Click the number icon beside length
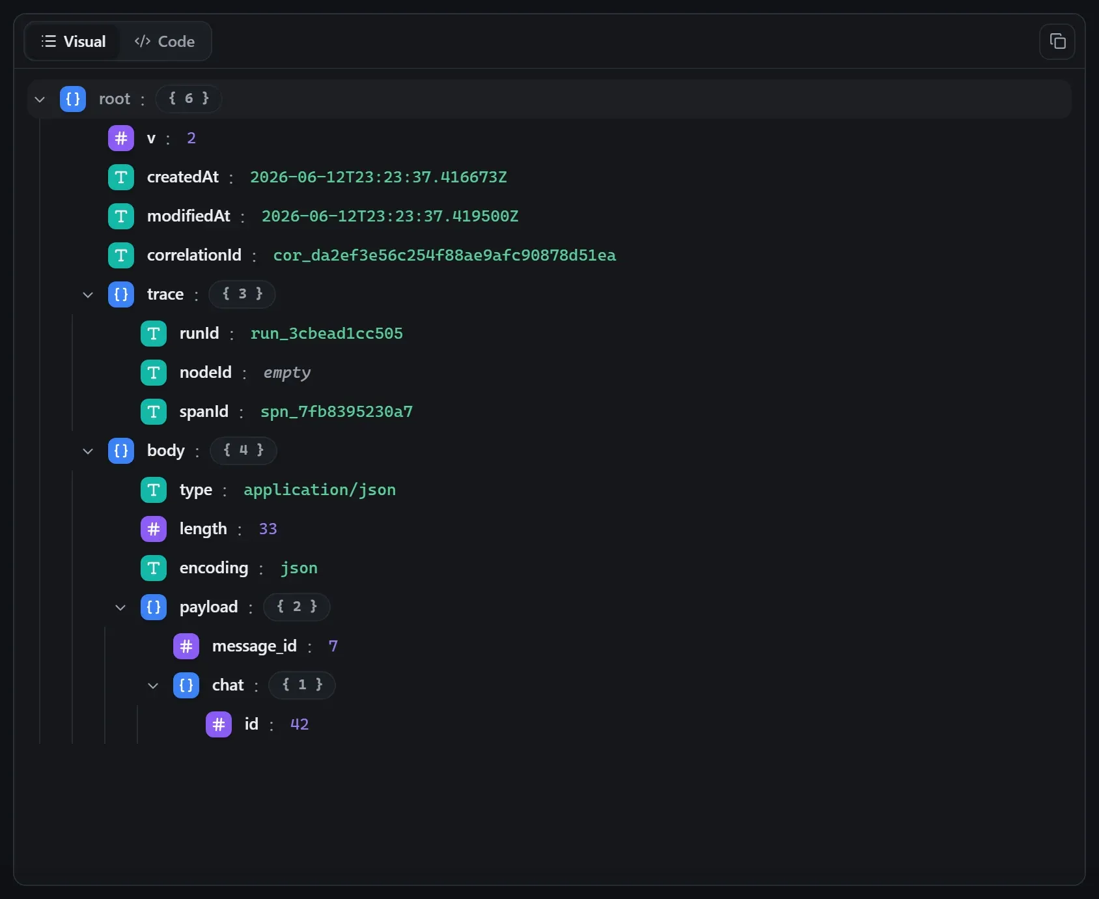The width and height of the screenshot is (1099, 899). [x=154, y=529]
